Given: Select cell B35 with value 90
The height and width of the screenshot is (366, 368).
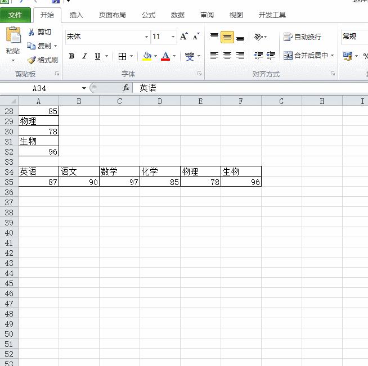Looking at the screenshot, I should tap(79, 182).
